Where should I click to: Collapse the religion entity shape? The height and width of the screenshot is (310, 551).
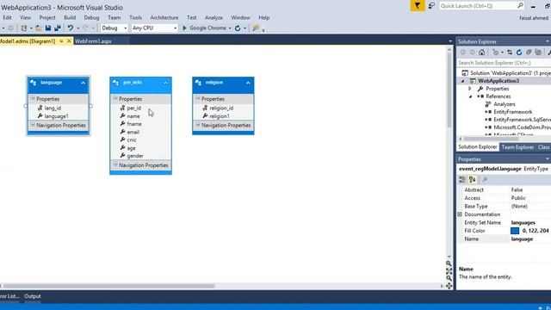pos(248,83)
